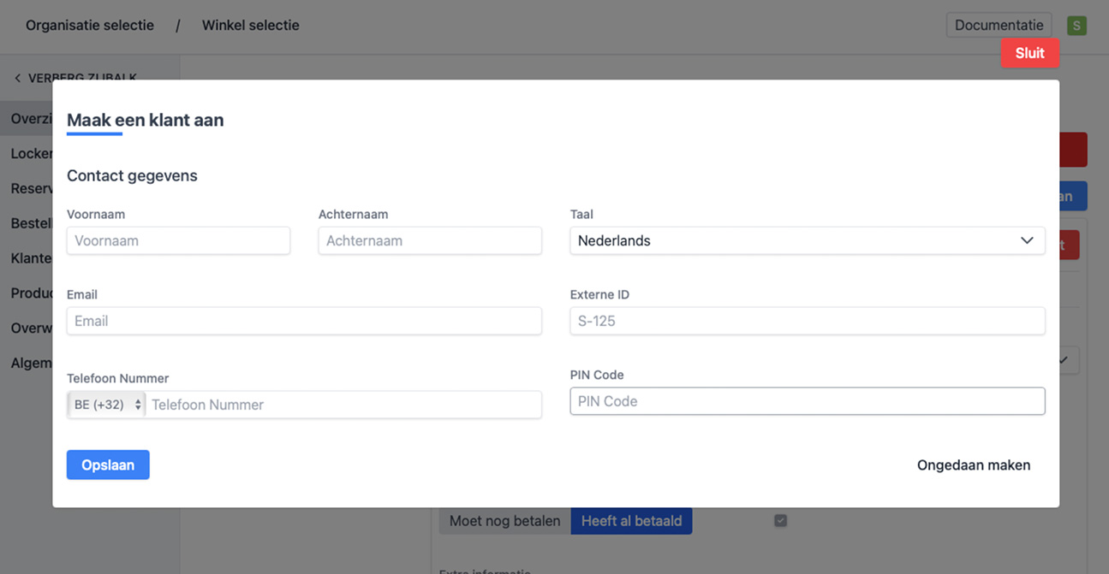Screen dimensions: 1109x574
Task: Focus the Voornaam input field
Action: pos(178,240)
